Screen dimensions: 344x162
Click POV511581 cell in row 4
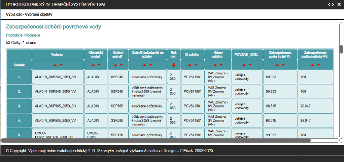(x=193, y=120)
